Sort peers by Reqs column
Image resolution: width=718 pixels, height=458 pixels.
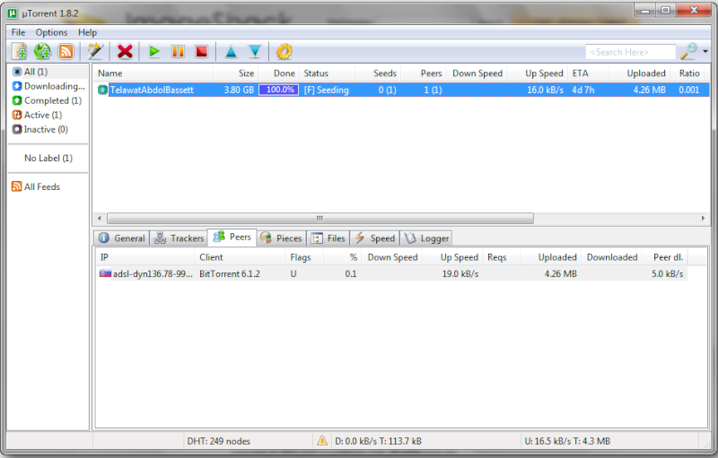(501, 257)
